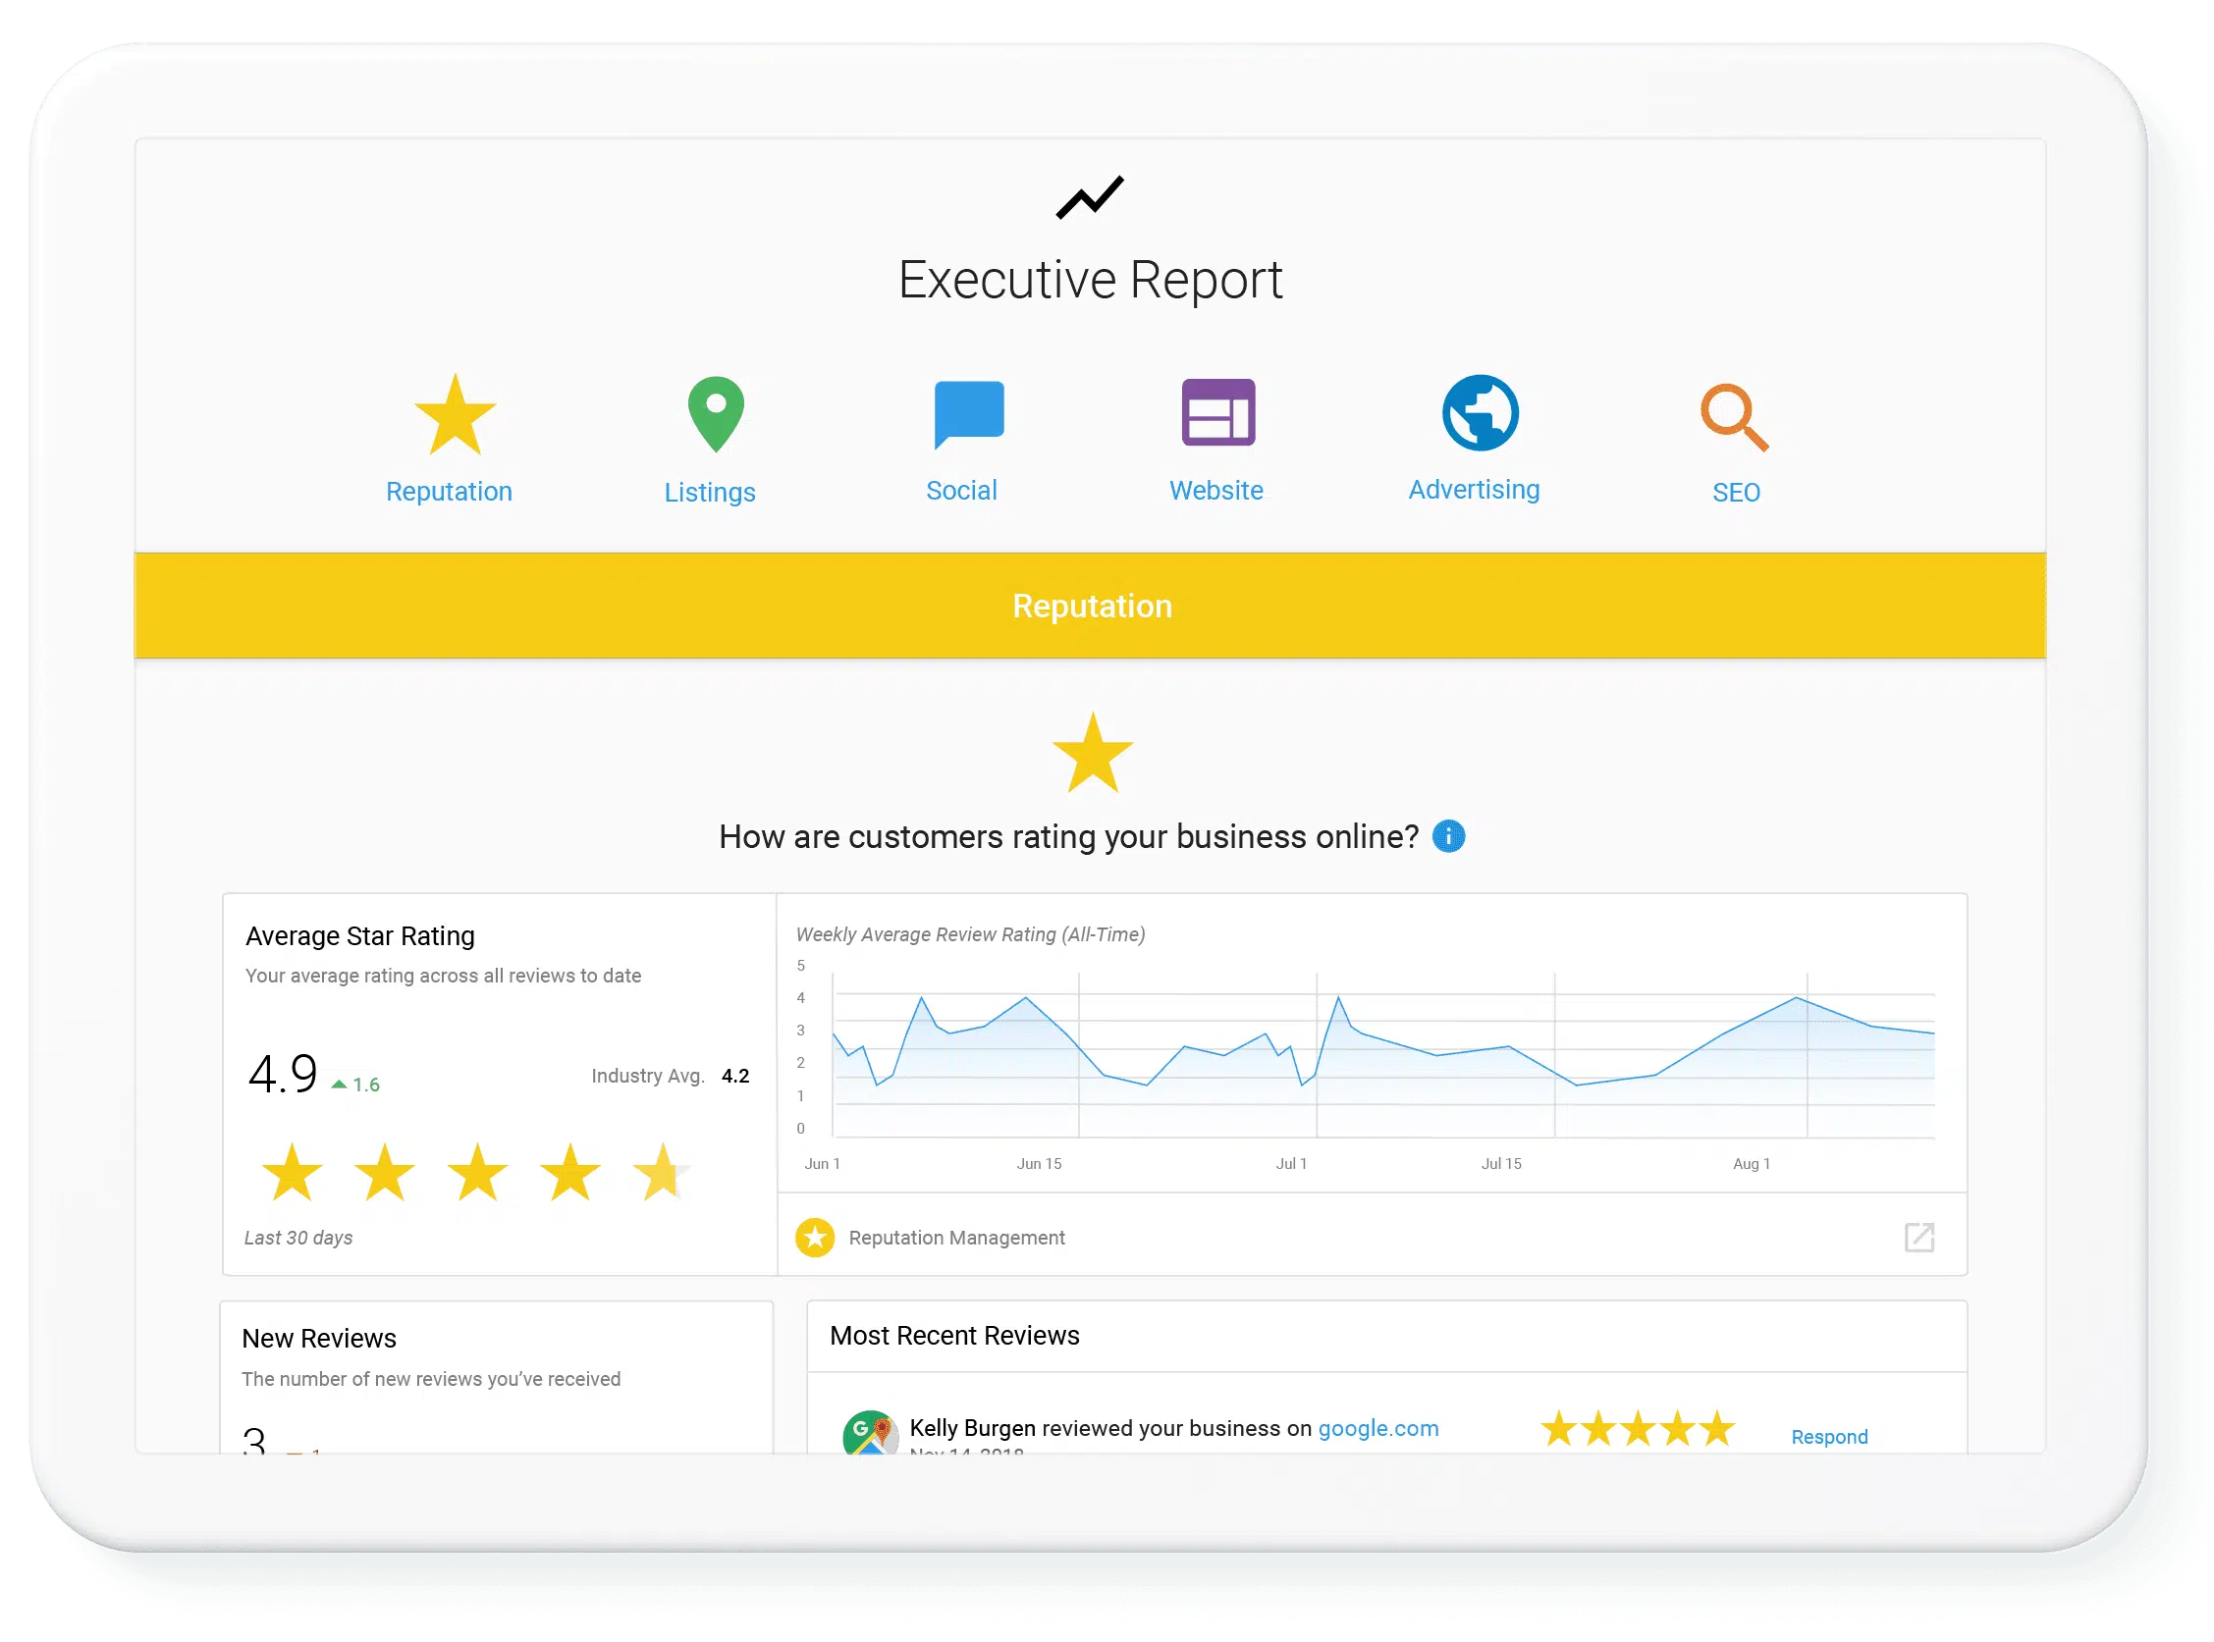
Task: Jump to the Website section link
Action: (1215, 491)
